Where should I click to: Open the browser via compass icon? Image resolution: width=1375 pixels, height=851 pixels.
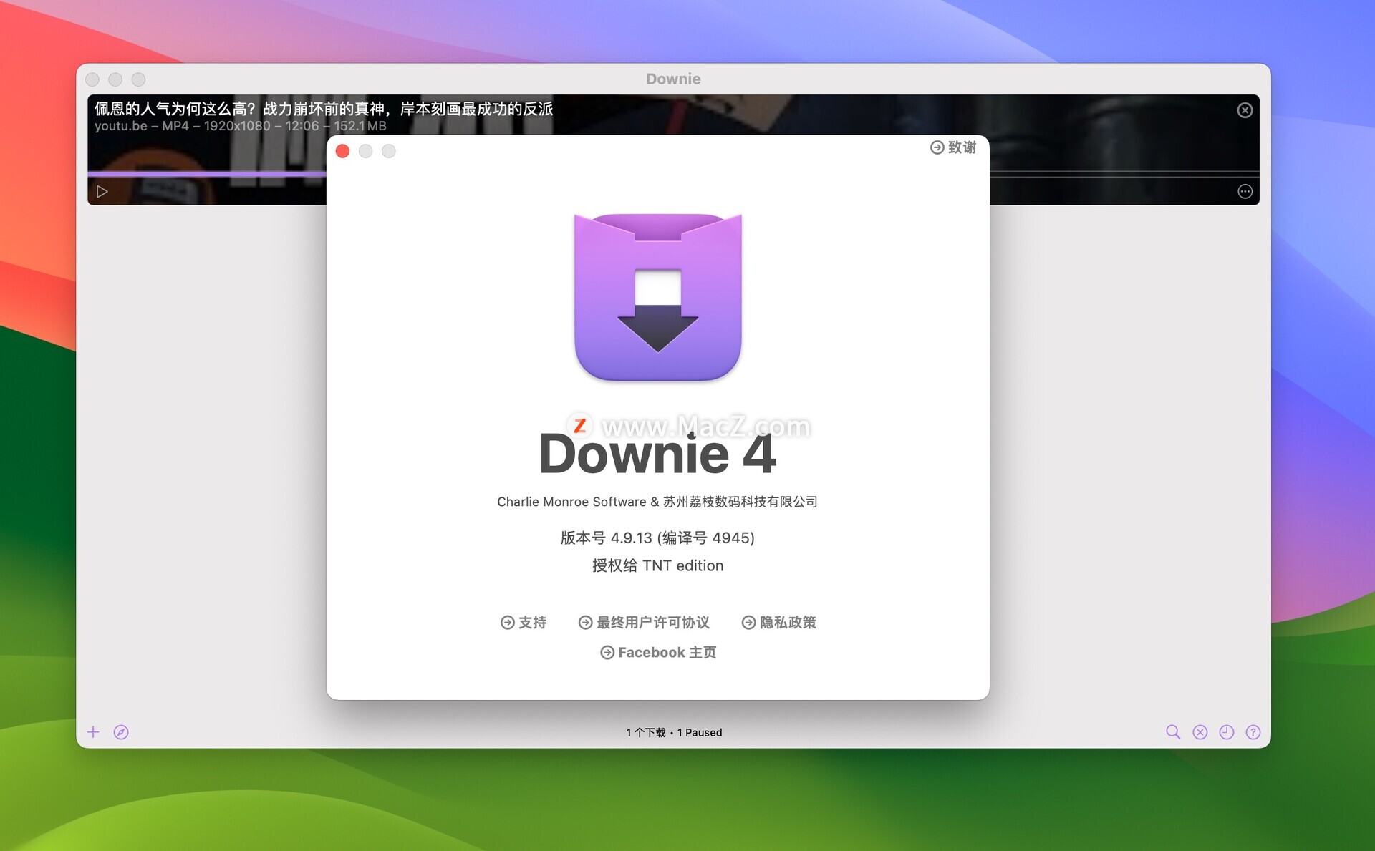(121, 731)
